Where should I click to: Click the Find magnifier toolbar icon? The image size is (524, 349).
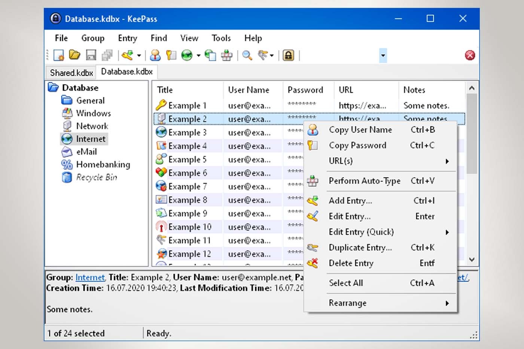pos(247,55)
